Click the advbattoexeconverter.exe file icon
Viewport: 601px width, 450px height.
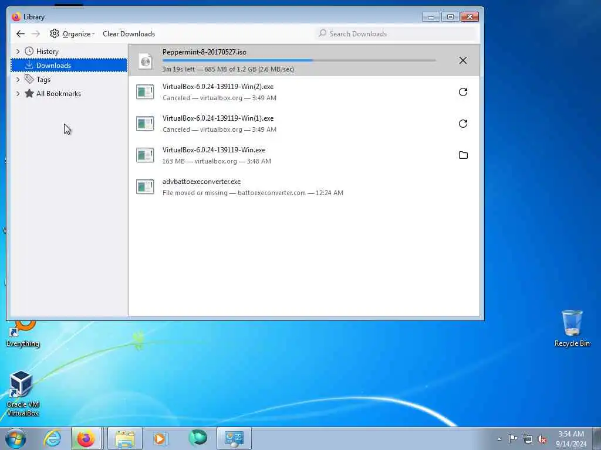[x=146, y=187]
